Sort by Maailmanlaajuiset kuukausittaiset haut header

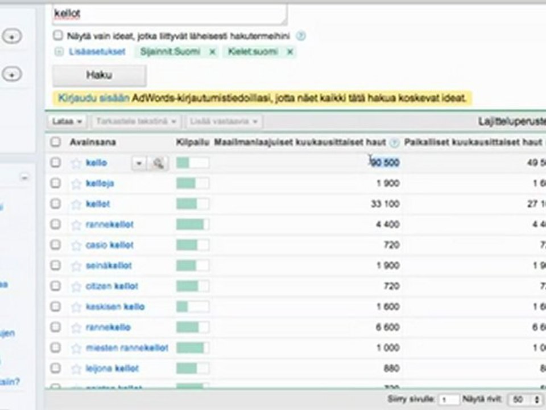tap(300, 142)
